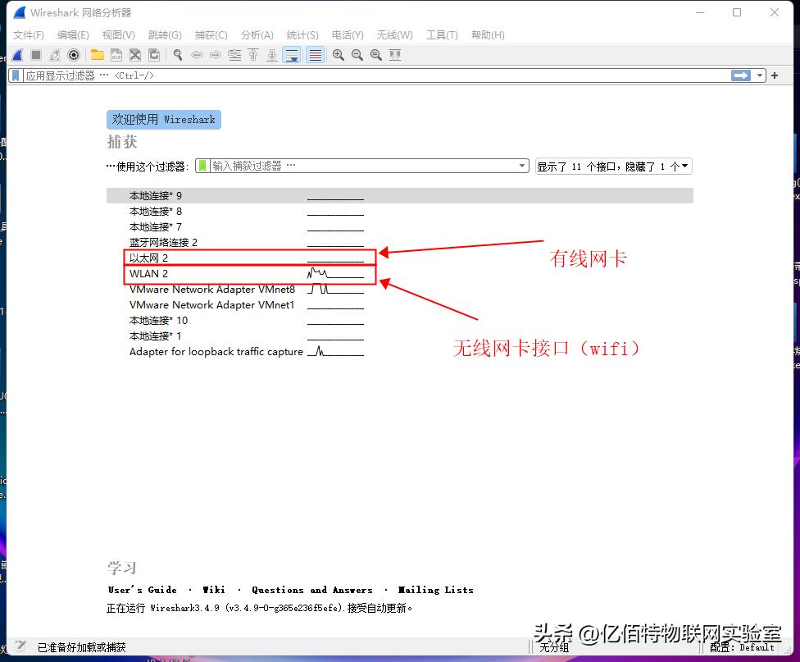This screenshot has height=662, width=800.
Task: Click the go to last packet icon
Action: (273, 54)
